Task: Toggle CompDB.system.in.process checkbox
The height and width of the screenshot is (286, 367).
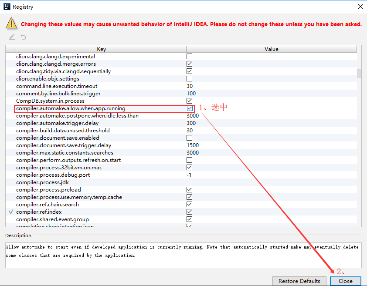Action: (x=189, y=101)
